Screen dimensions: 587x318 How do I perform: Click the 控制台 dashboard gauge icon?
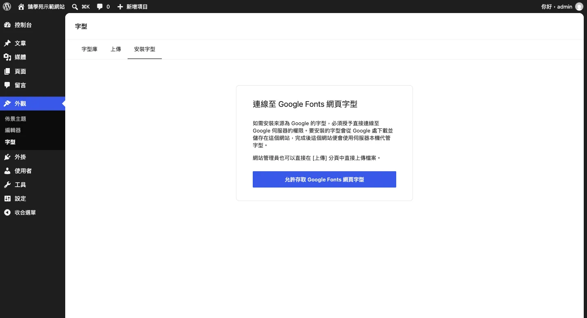pos(7,25)
